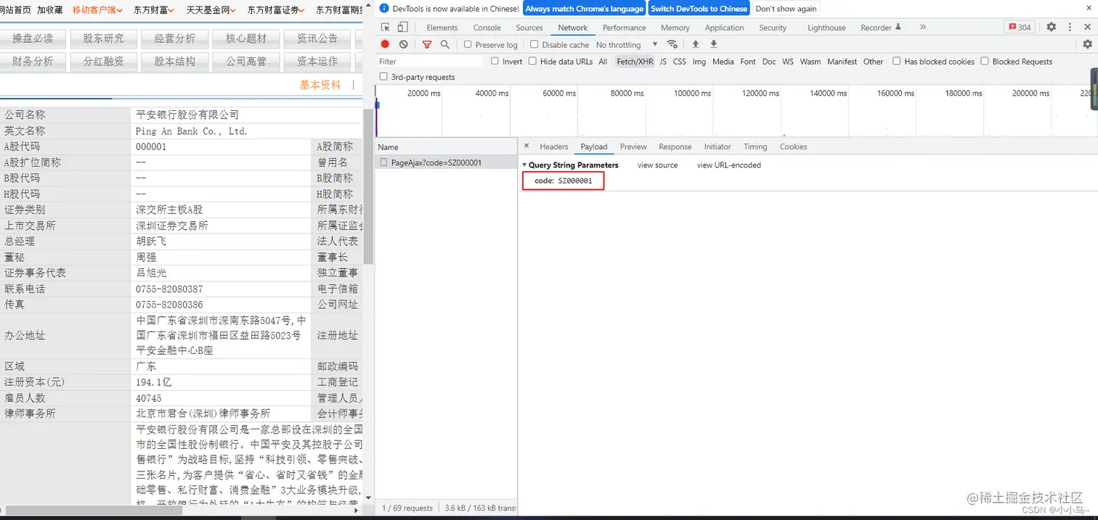
Task: Enable Preserve log checkbox
Action: point(468,44)
